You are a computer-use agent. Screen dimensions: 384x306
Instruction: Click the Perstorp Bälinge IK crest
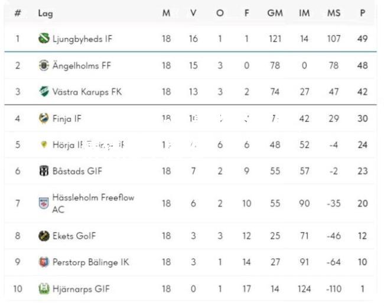point(44,262)
